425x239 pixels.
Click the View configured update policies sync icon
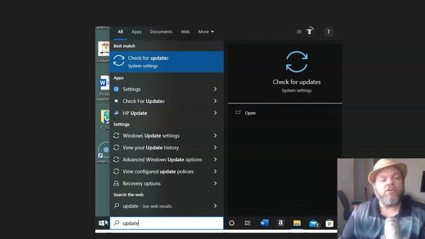(116, 171)
